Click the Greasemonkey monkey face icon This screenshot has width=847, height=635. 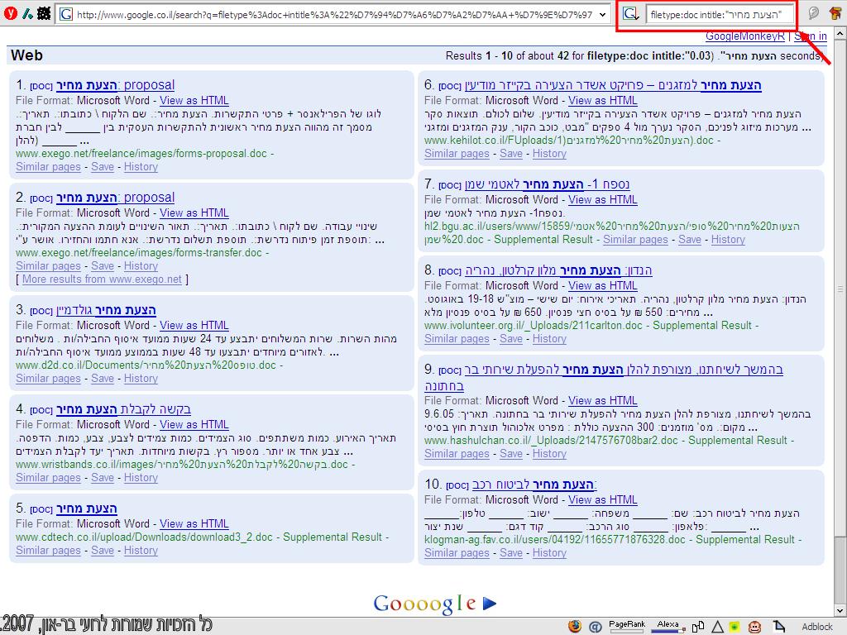(754, 627)
